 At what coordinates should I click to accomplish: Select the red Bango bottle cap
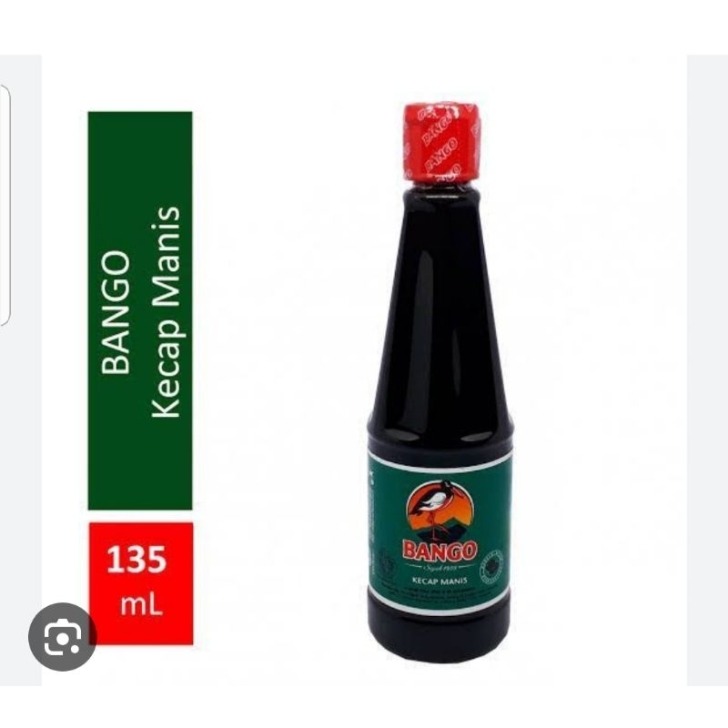[440, 141]
